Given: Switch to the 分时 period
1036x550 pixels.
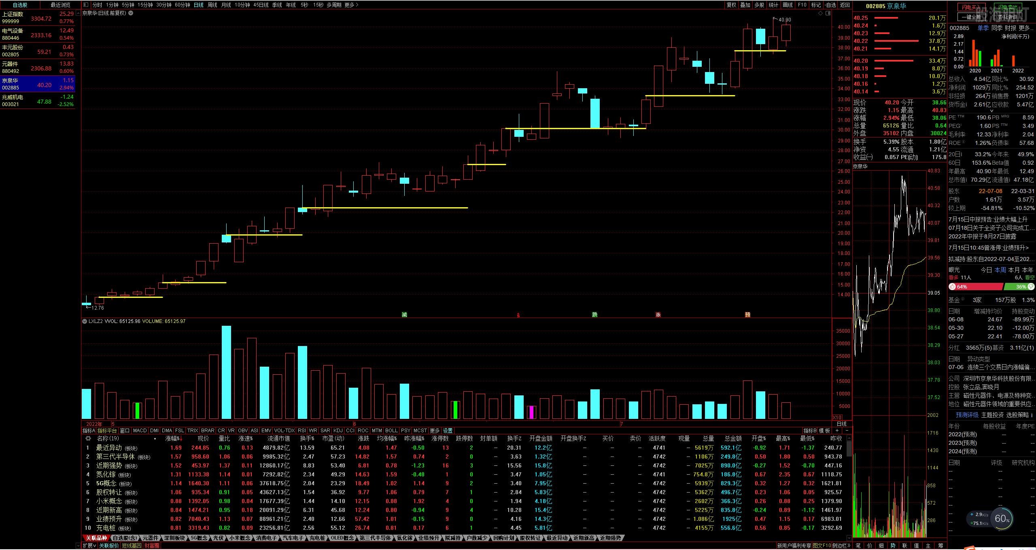Looking at the screenshot, I should pyautogui.click(x=97, y=5).
